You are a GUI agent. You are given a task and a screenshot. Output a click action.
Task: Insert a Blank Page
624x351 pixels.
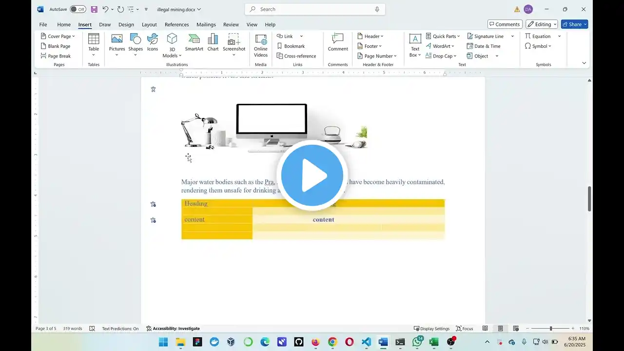(x=56, y=46)
